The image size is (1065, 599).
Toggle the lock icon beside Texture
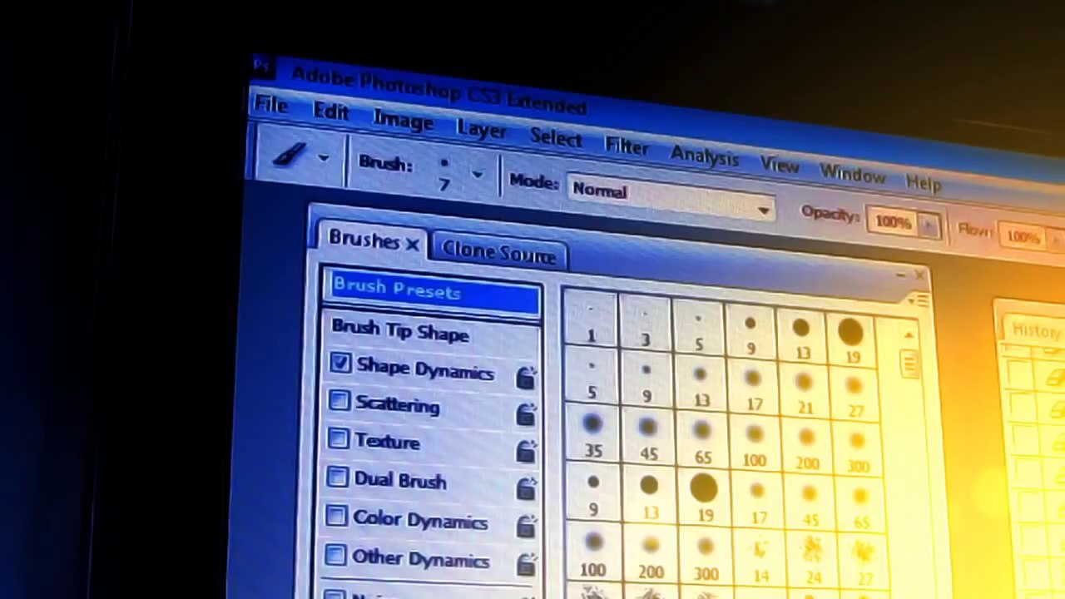point(526,451)
